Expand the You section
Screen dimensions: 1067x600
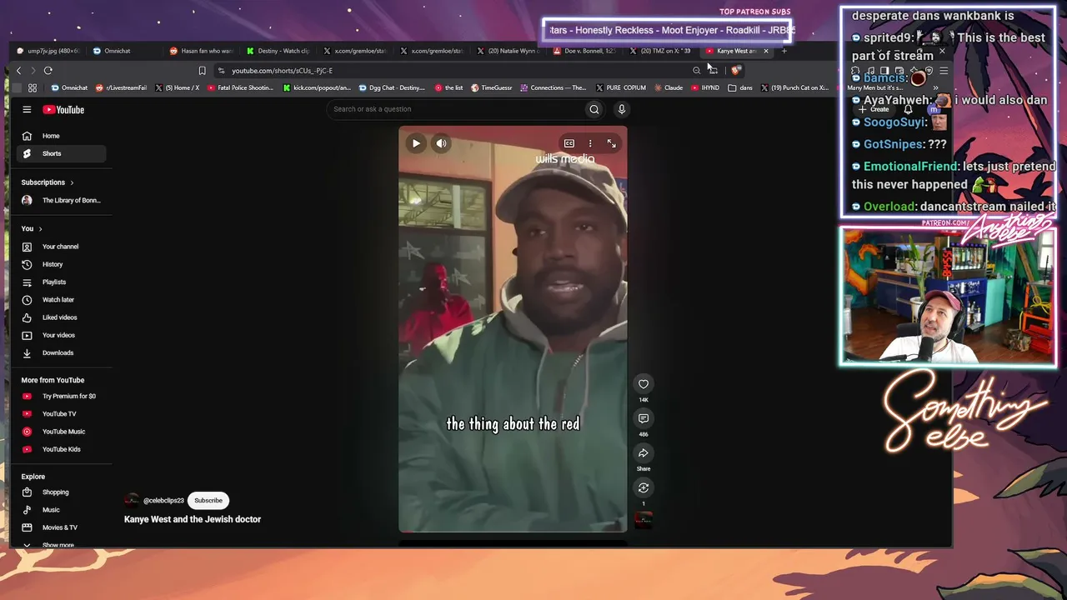(32, 228)
